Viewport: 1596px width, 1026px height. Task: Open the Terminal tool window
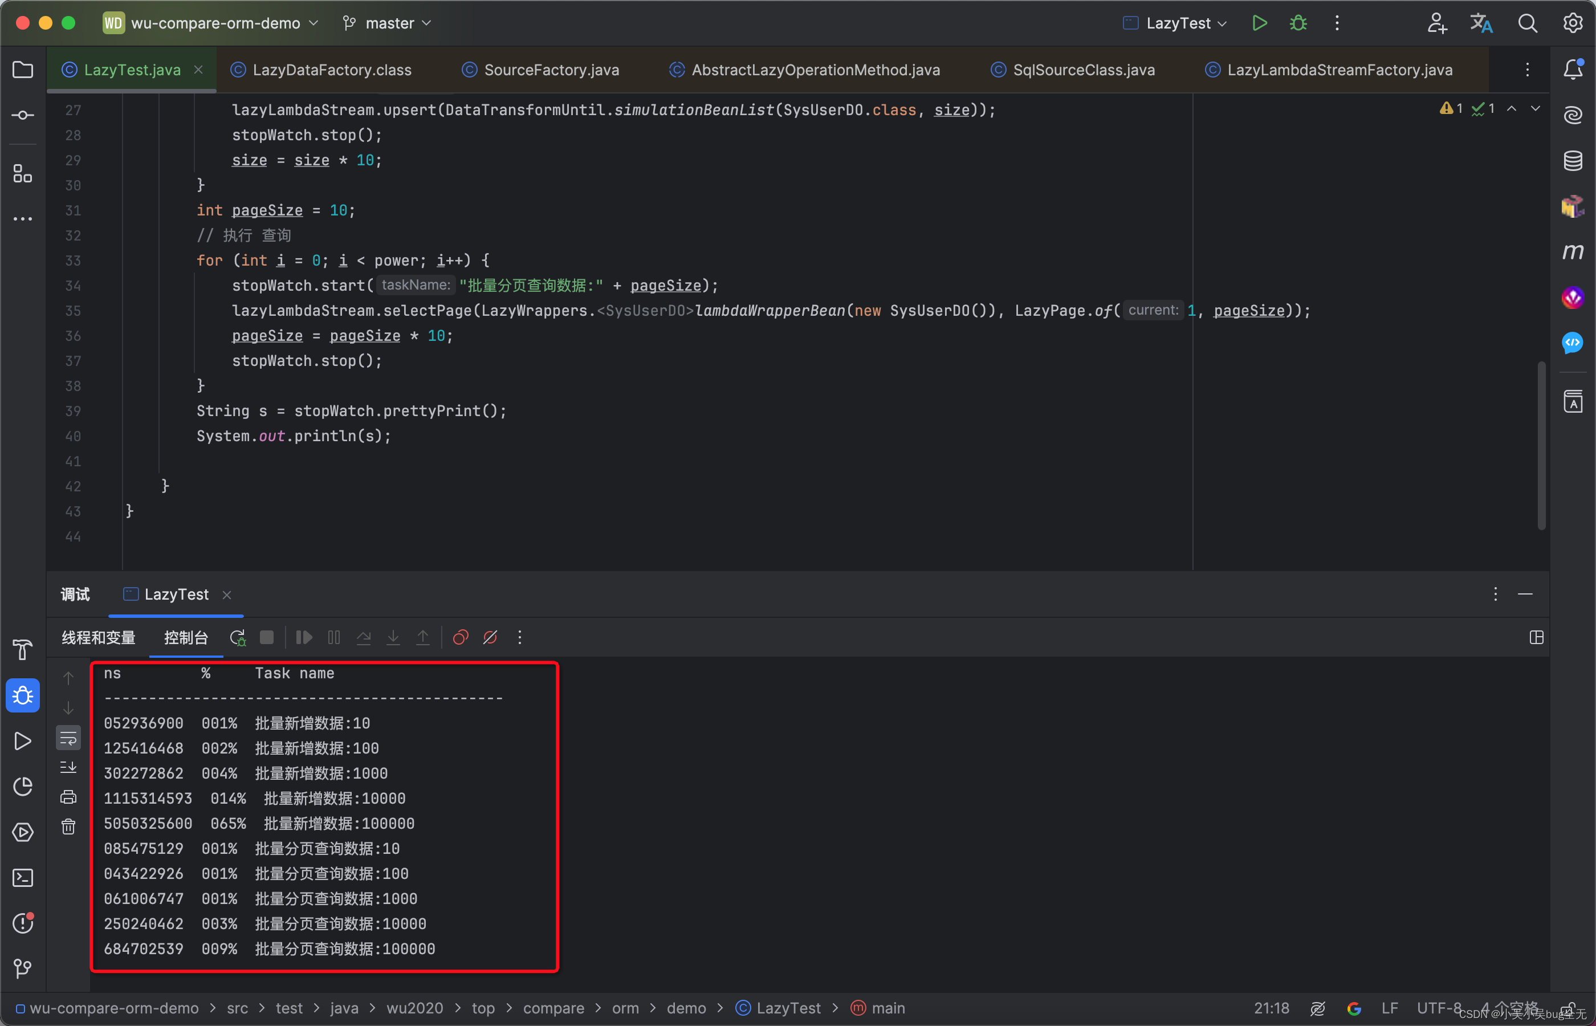23,877
